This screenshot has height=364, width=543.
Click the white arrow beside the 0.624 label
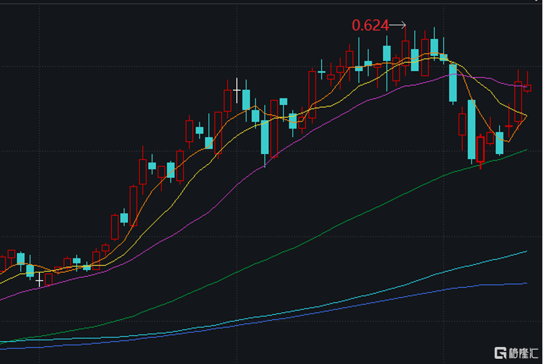398,25
